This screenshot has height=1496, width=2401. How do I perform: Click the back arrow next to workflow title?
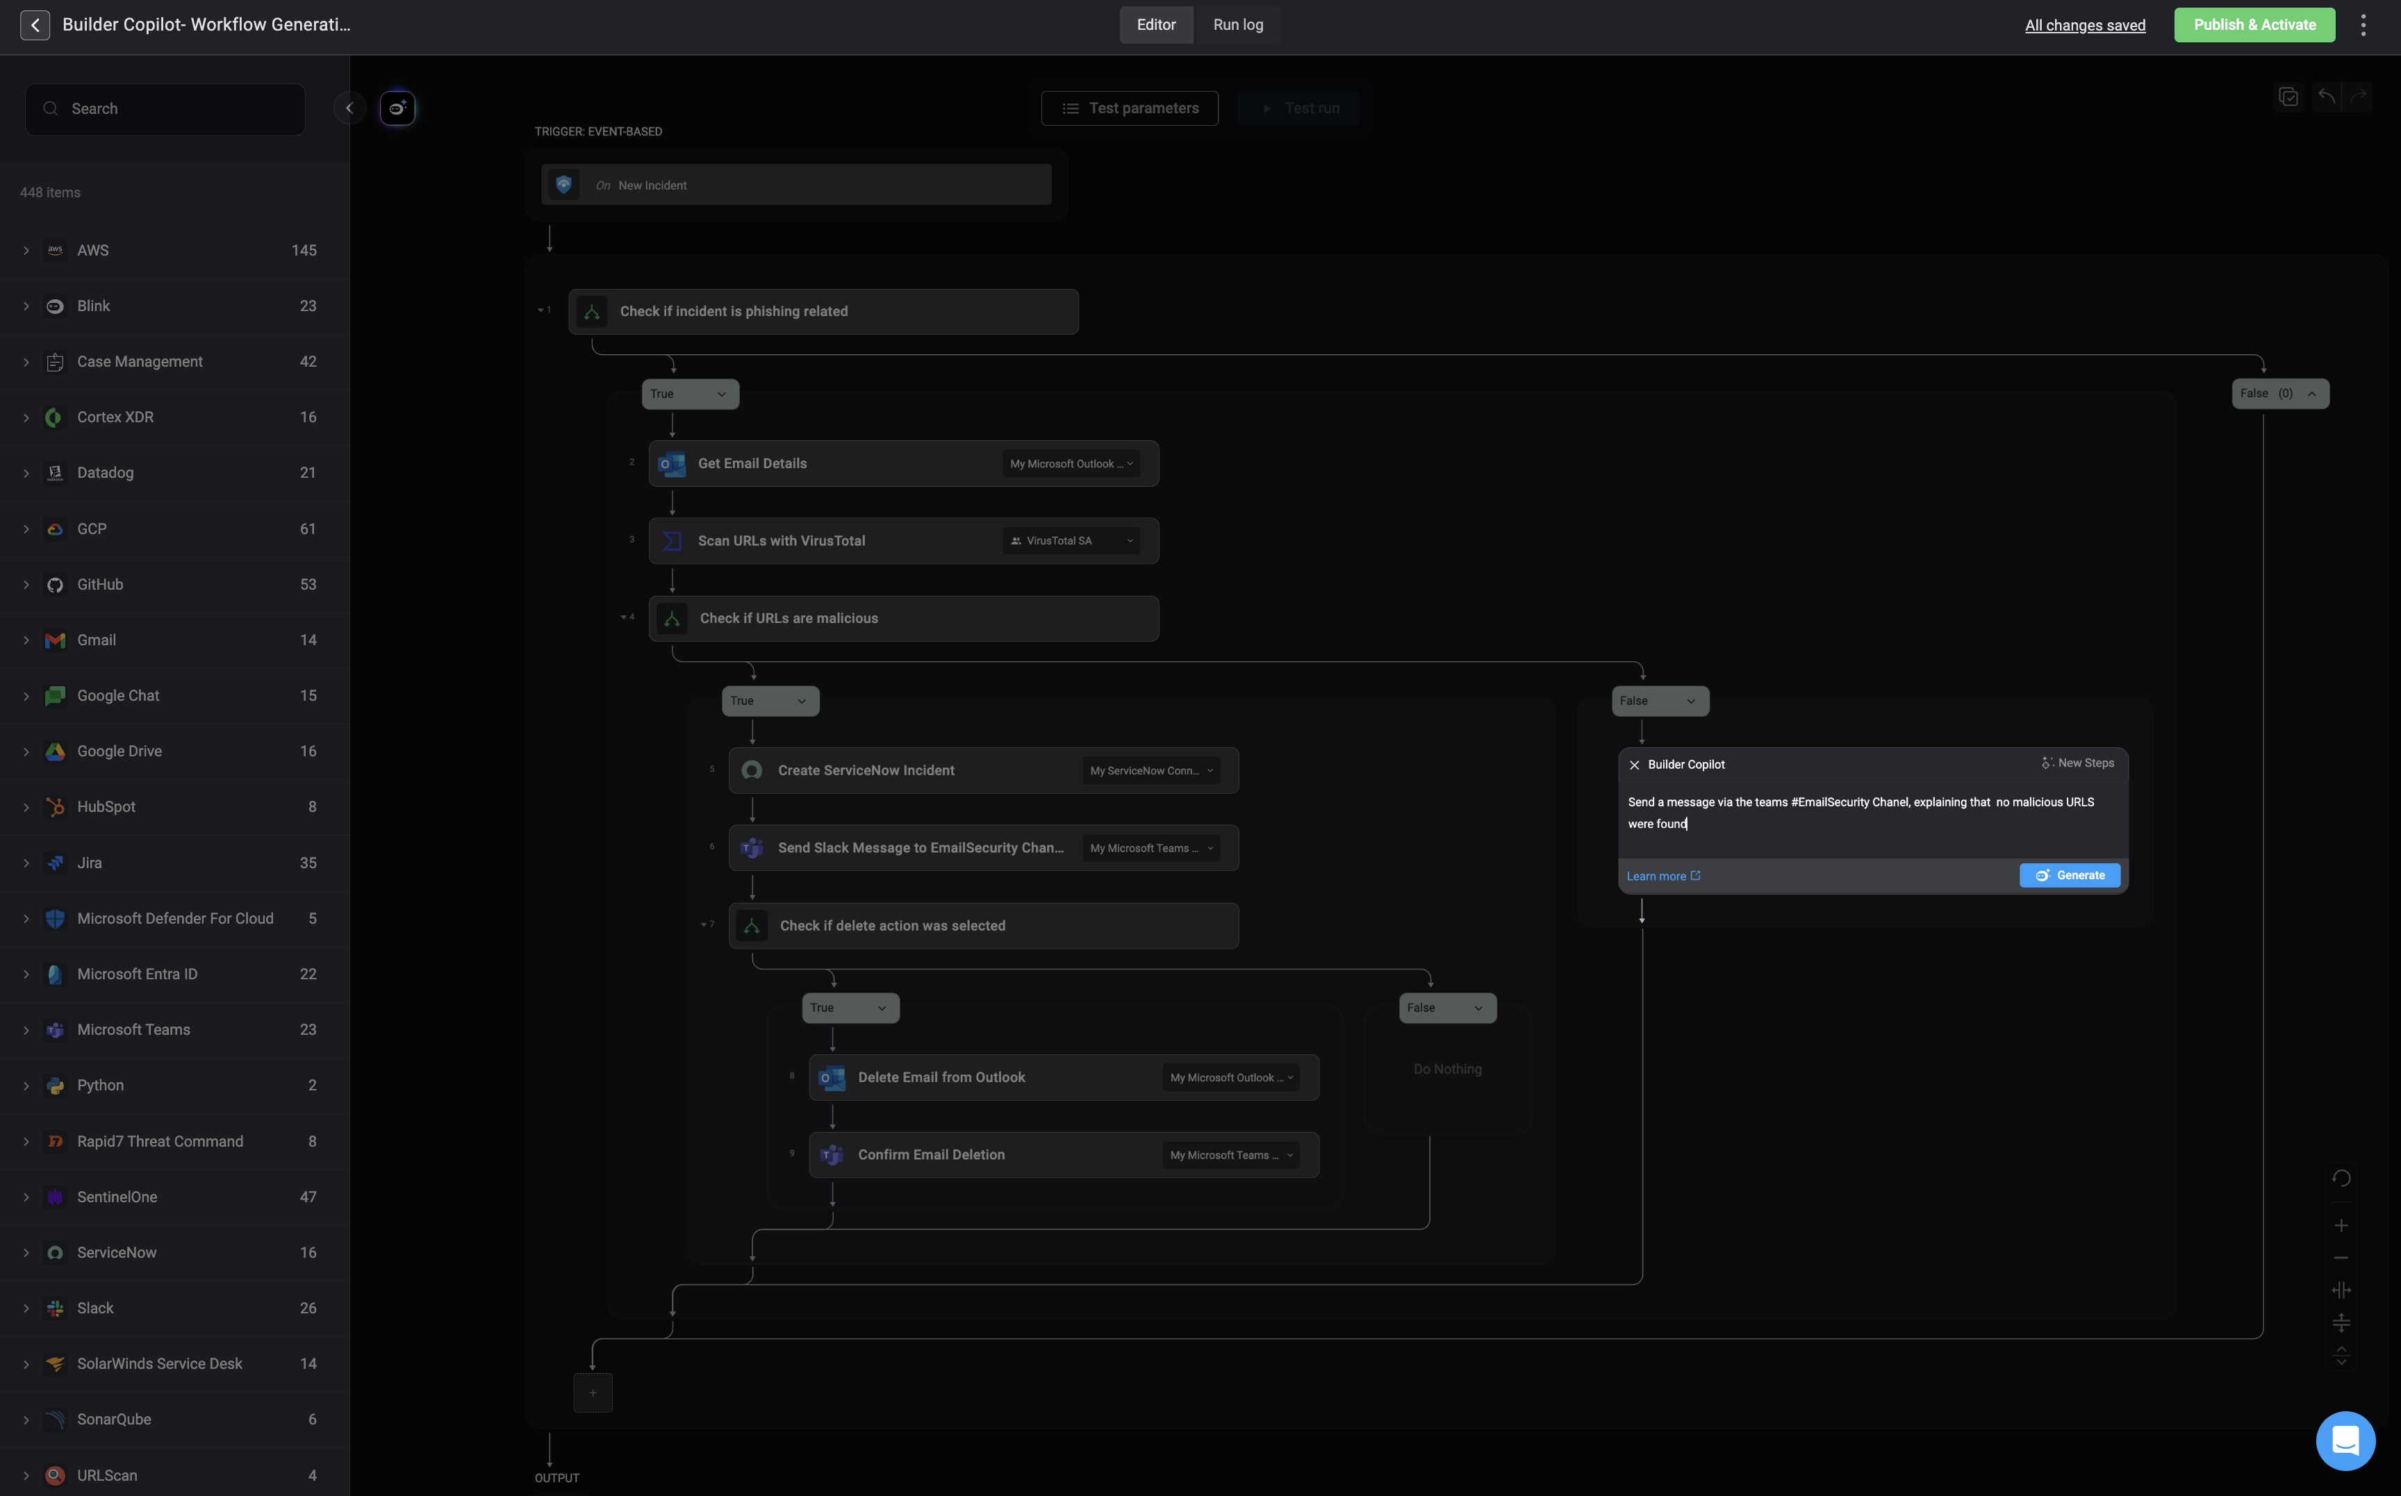click(35, 25)
